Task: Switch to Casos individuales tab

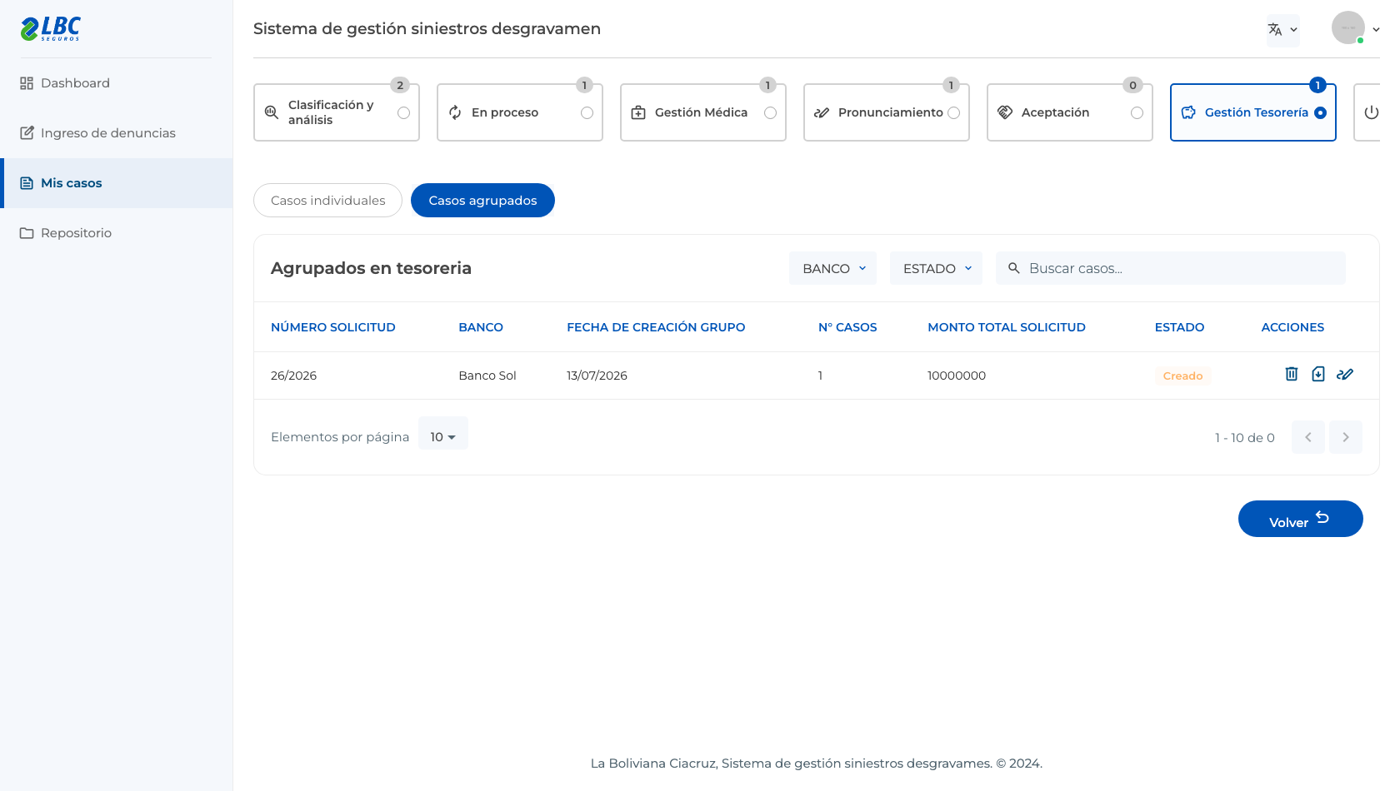Action: [328, 201]
